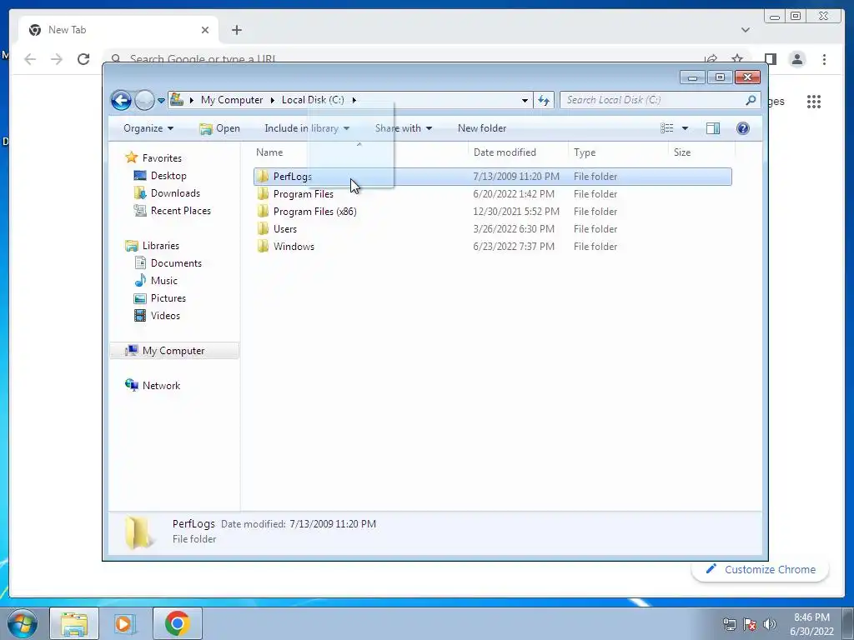Select Local Disk (C:) in breadcrumb
Screen dimensions: 854x640
coord(313,100)
